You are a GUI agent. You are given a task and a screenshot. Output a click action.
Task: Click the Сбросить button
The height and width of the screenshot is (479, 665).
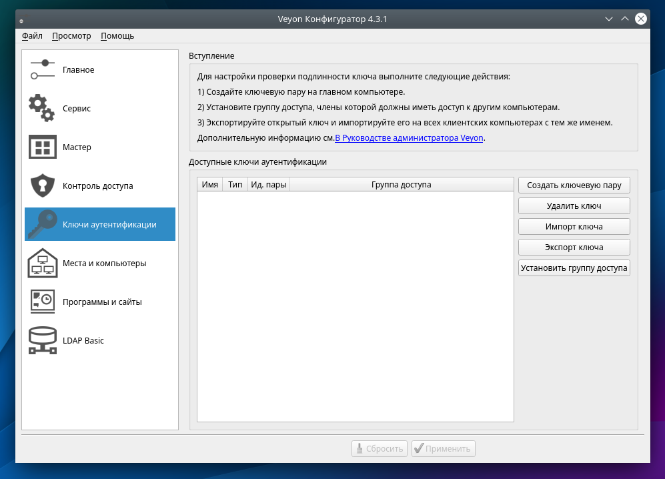380,448
